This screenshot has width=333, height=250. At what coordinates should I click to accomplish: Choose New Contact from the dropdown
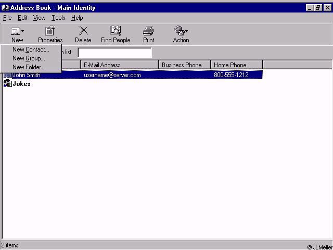point(31,49)
